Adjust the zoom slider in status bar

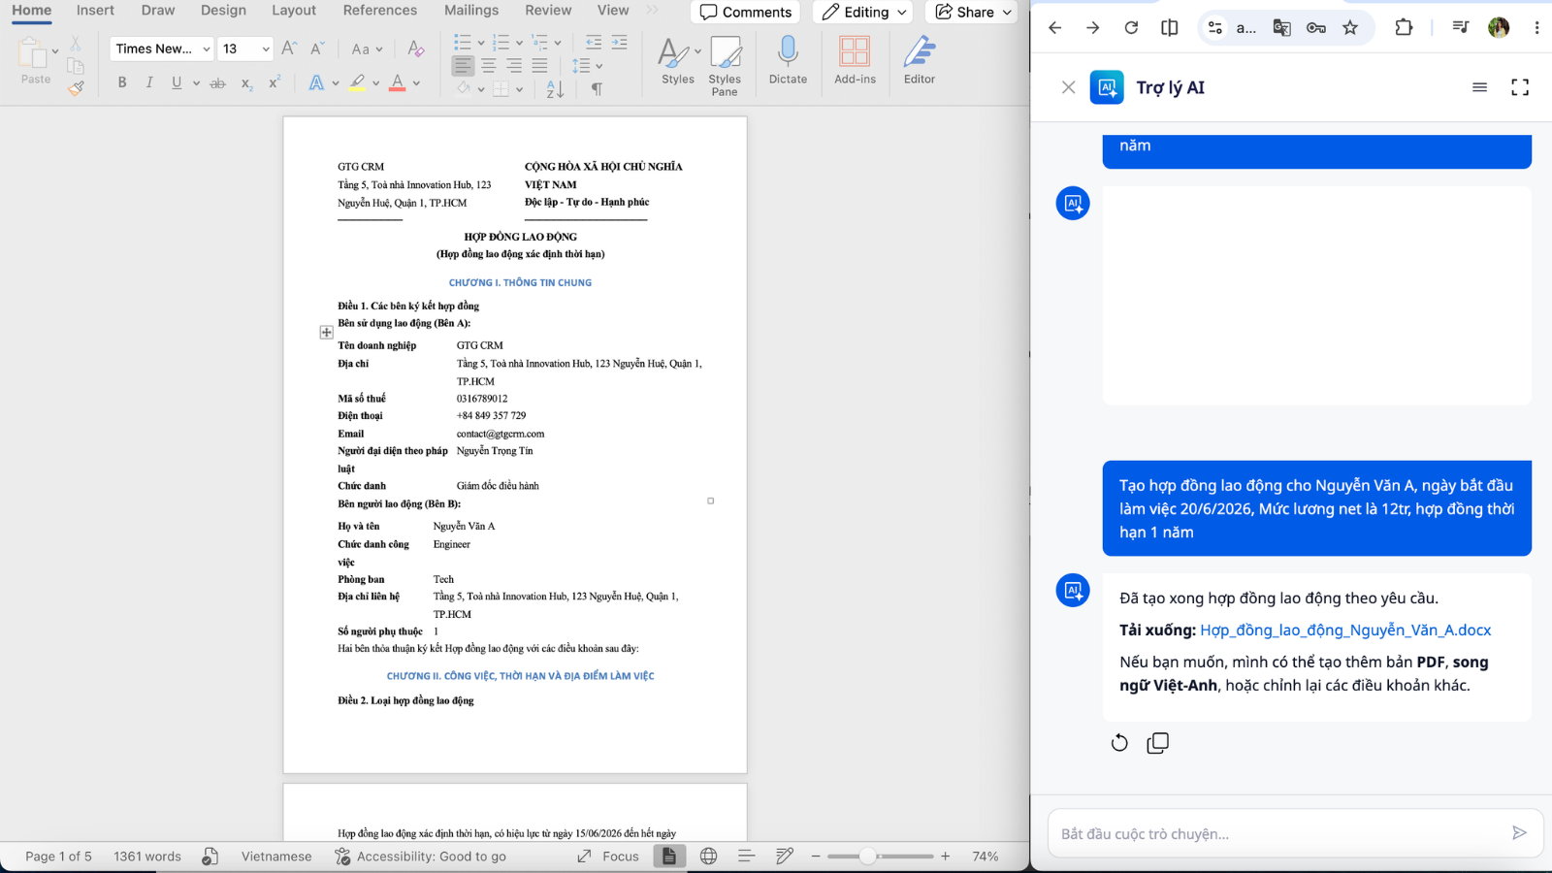(x=868, y=857)
